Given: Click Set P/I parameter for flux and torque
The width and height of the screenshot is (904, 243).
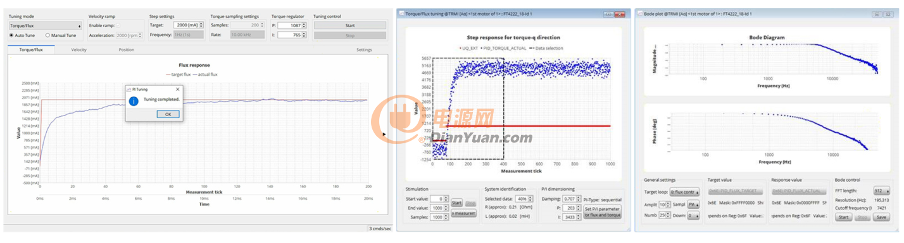Looking at the screenshot, I should click(x=603, y=212).
